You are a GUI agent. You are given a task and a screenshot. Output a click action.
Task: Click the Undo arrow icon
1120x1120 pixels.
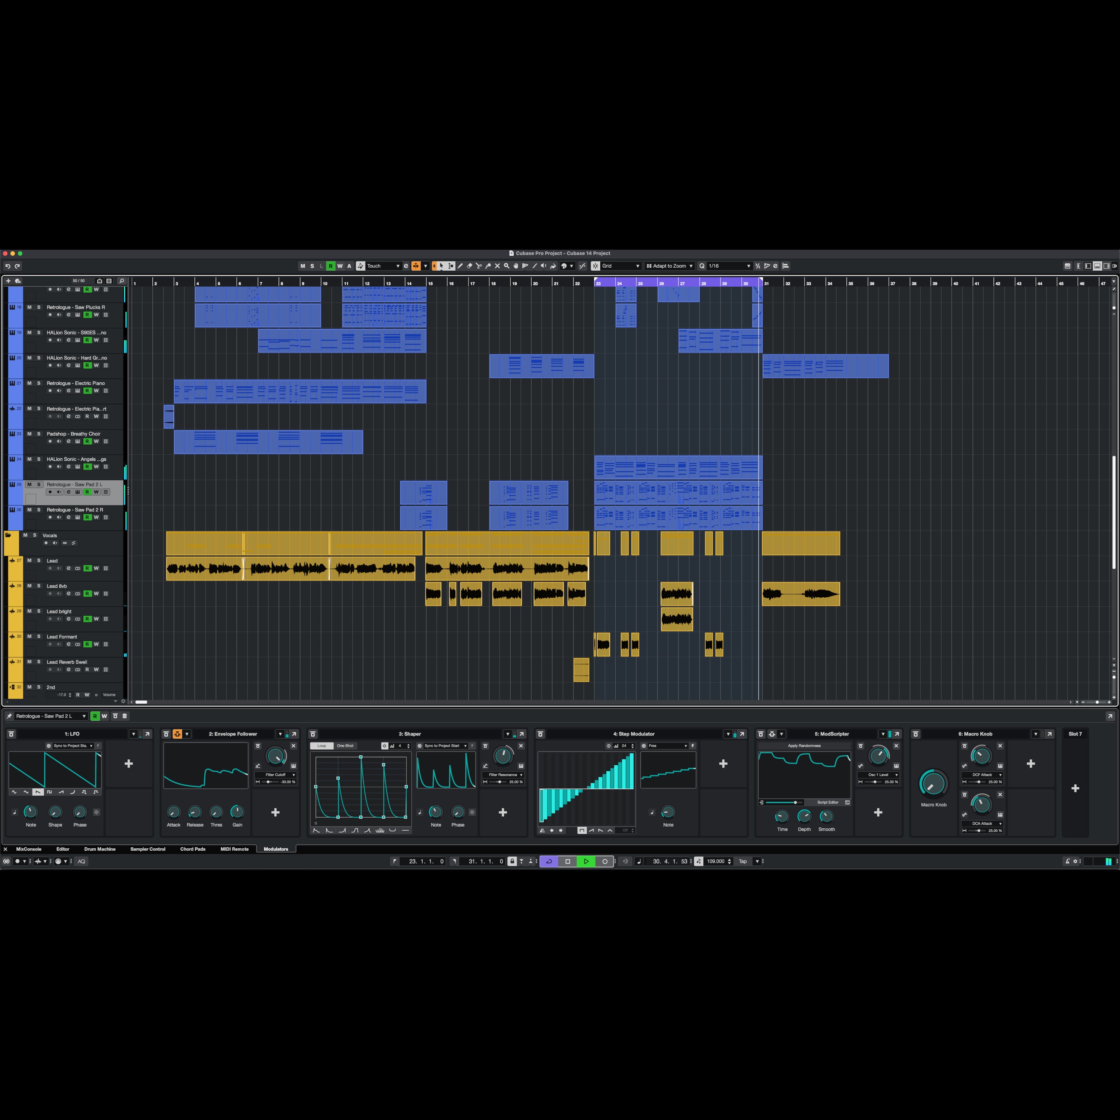(x=7, y=266)
